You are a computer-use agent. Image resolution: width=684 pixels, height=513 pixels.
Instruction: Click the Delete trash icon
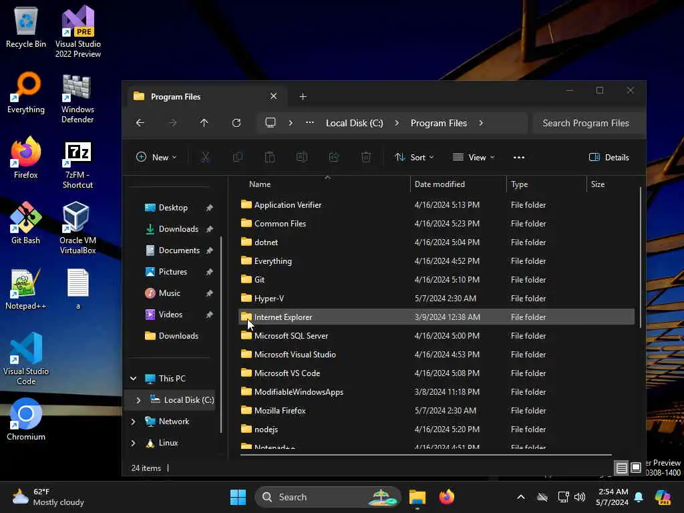coord(366,157)
